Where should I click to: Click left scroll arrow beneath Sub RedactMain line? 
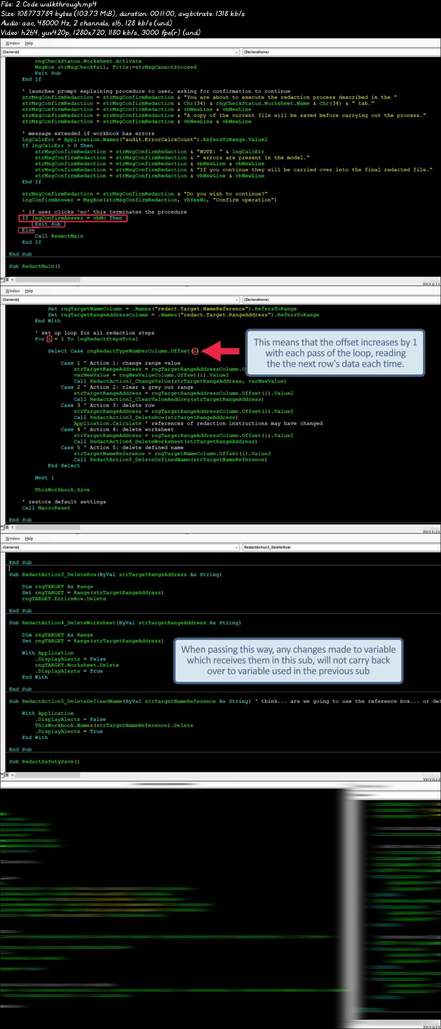tap(12, 280)
